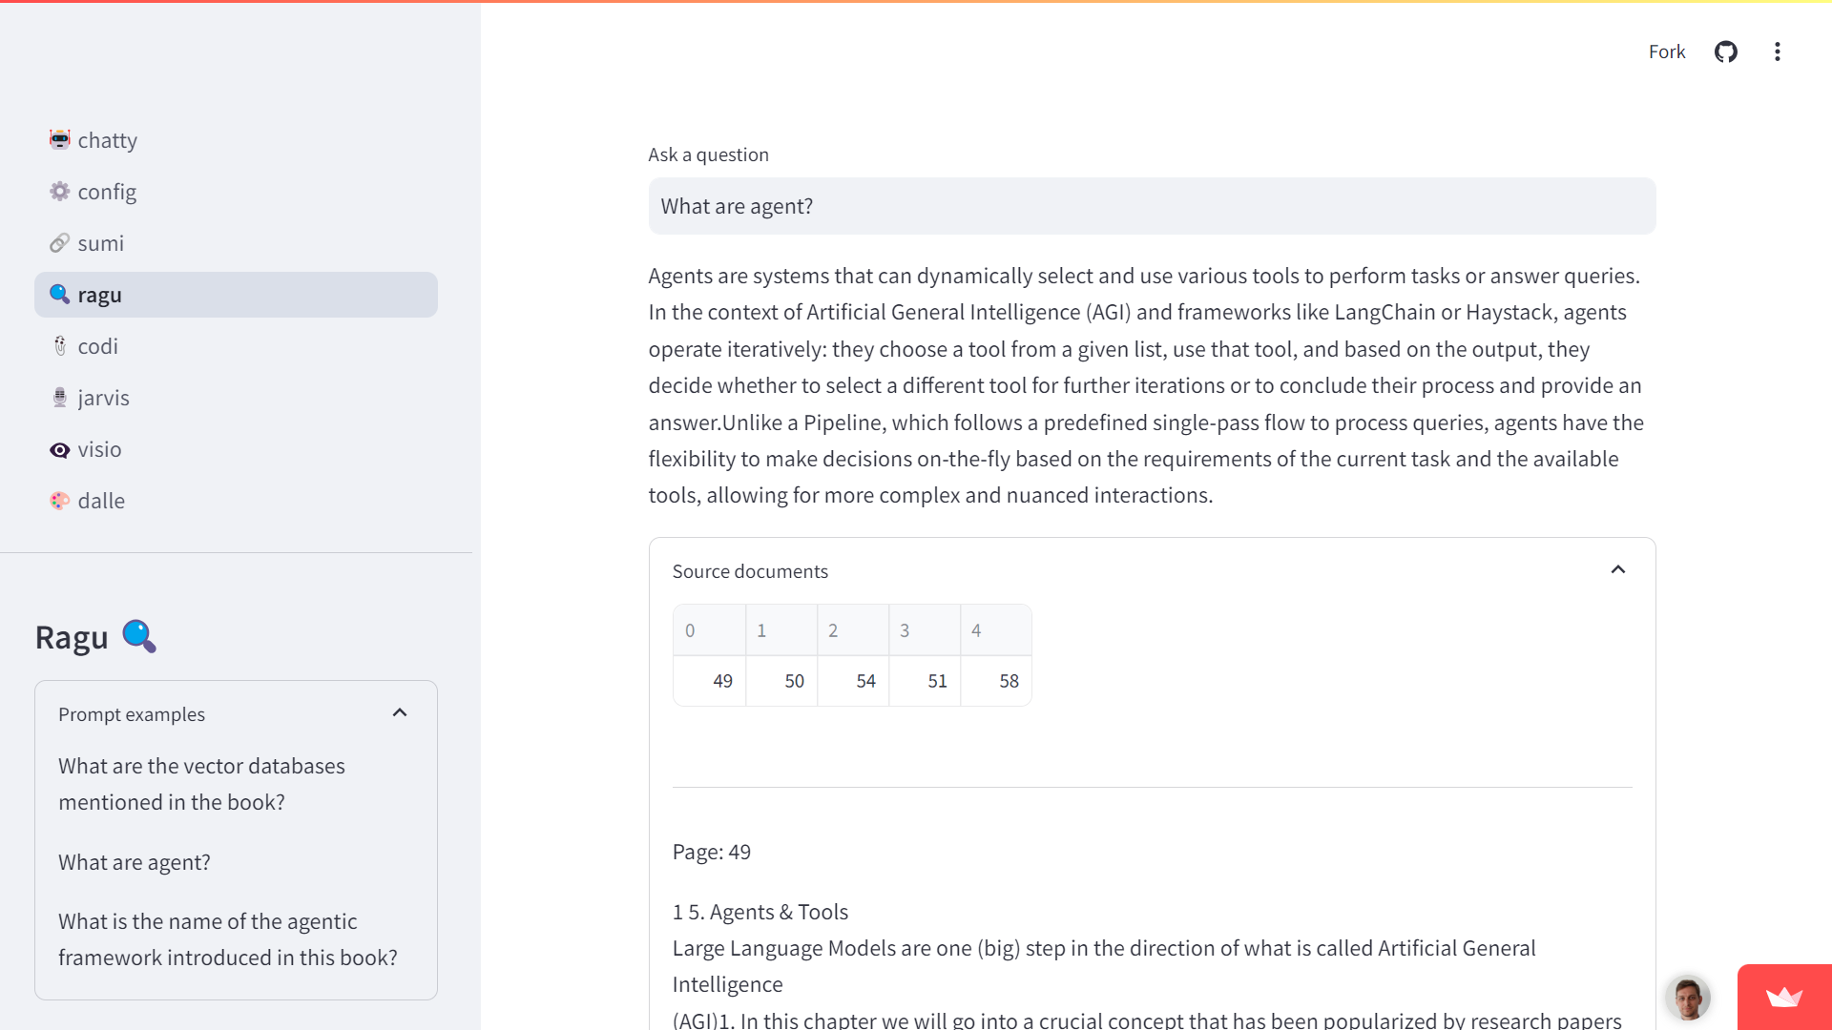
Task: Open the Streamlit crown badge
Action: [x=1784, y=997]
